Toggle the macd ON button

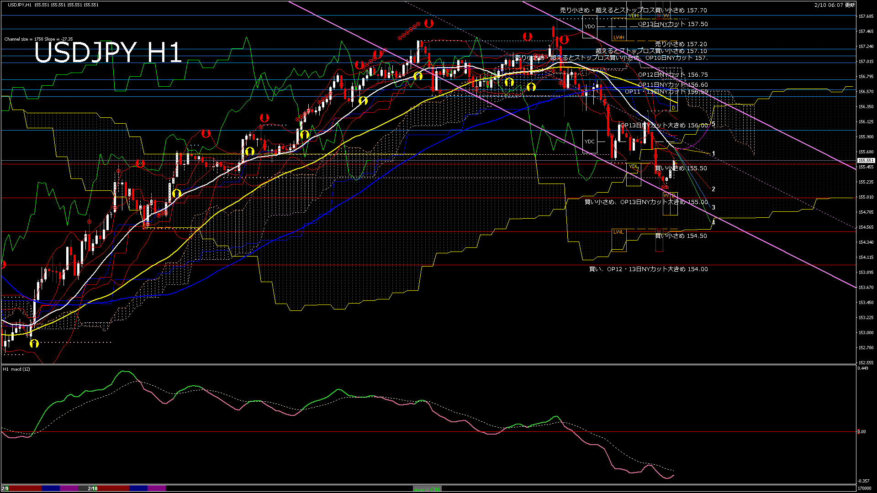click(x=427, y=489)
